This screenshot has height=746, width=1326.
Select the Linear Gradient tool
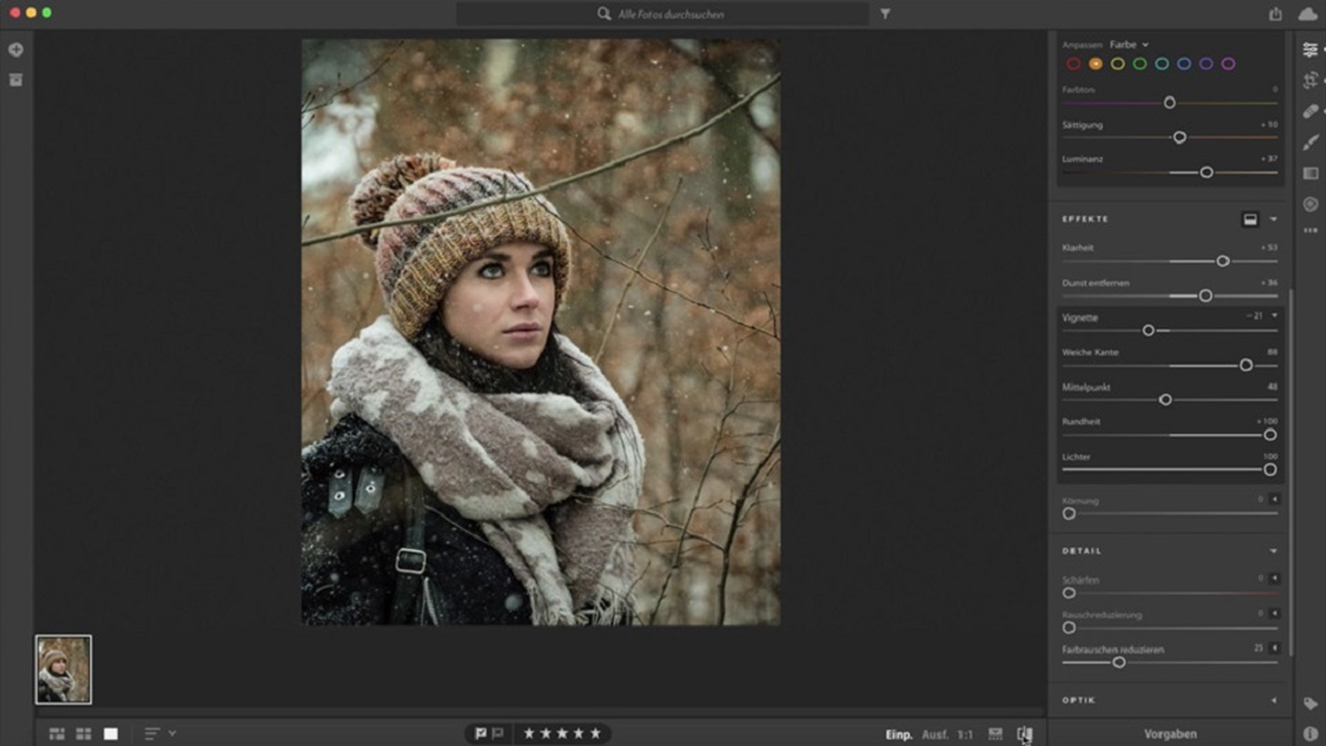tap(1310, 173)
